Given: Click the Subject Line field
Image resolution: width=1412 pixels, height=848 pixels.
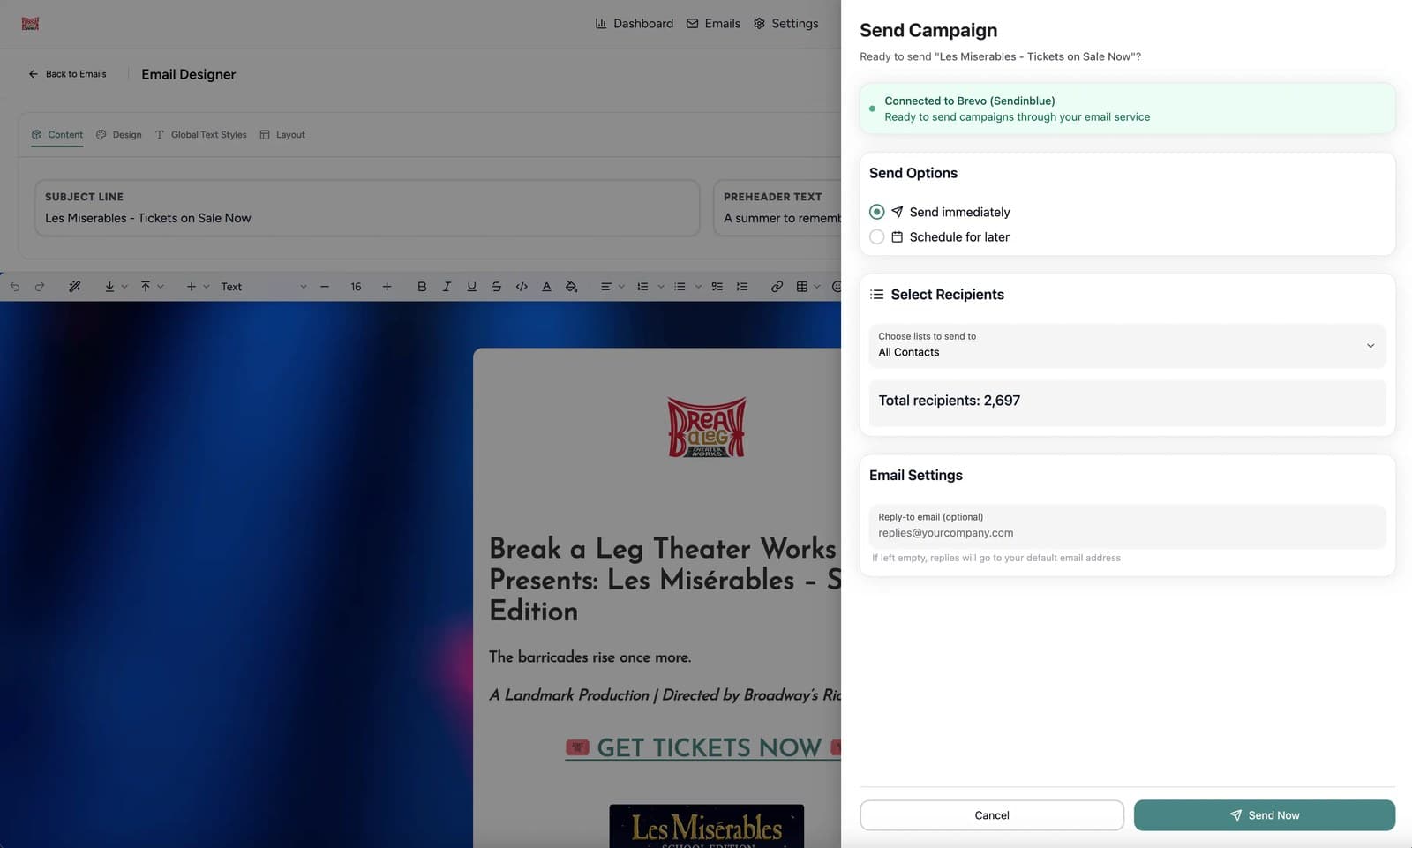Looking at the screenshot, I should point(367,208).
